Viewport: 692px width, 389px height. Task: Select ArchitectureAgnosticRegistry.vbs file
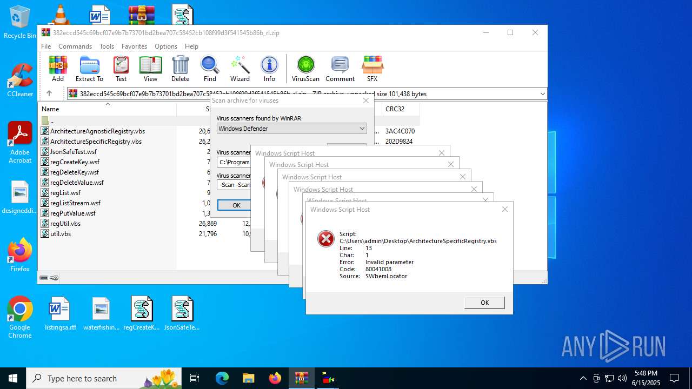(97, 131)
